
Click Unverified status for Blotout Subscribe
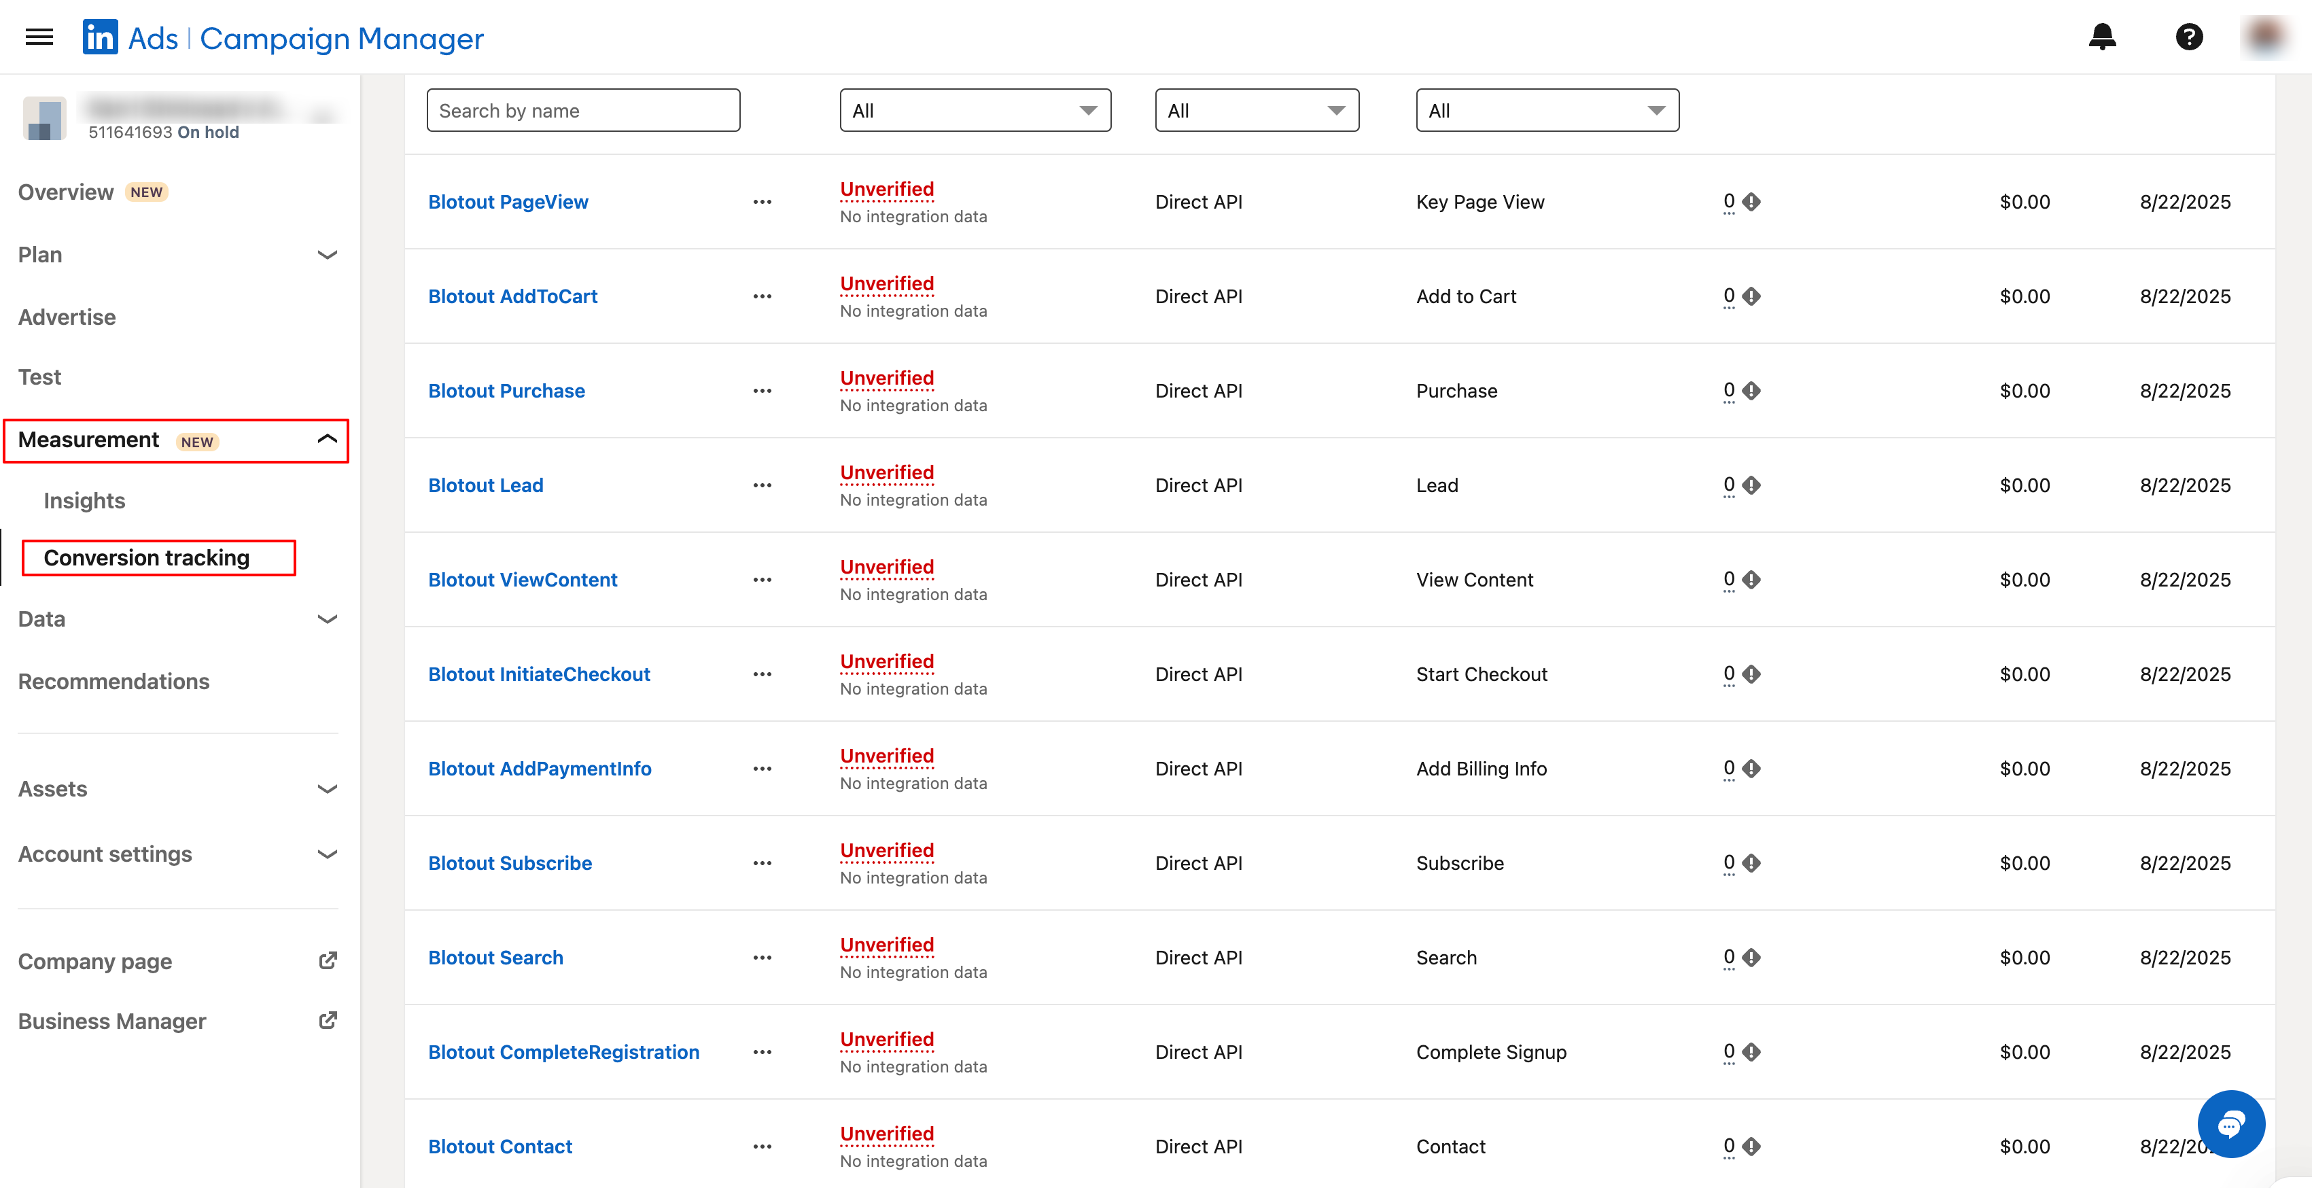point(887,851)
